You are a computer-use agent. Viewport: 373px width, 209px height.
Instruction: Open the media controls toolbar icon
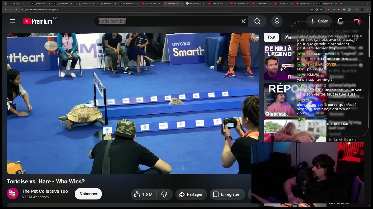[357, 10]
